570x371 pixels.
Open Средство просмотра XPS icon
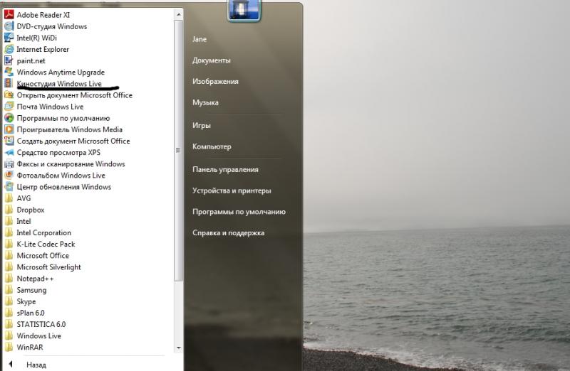(9, 152)
